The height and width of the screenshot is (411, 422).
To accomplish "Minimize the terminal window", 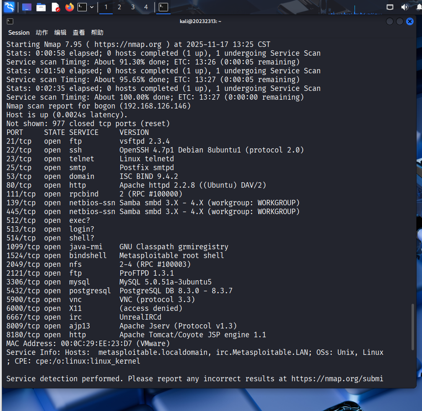I will (x=389, y=21).
